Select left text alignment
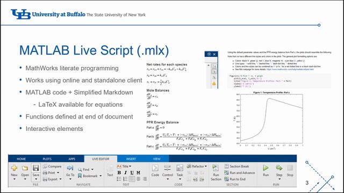This screenshot has height=193, width=344. pos(132,179)
